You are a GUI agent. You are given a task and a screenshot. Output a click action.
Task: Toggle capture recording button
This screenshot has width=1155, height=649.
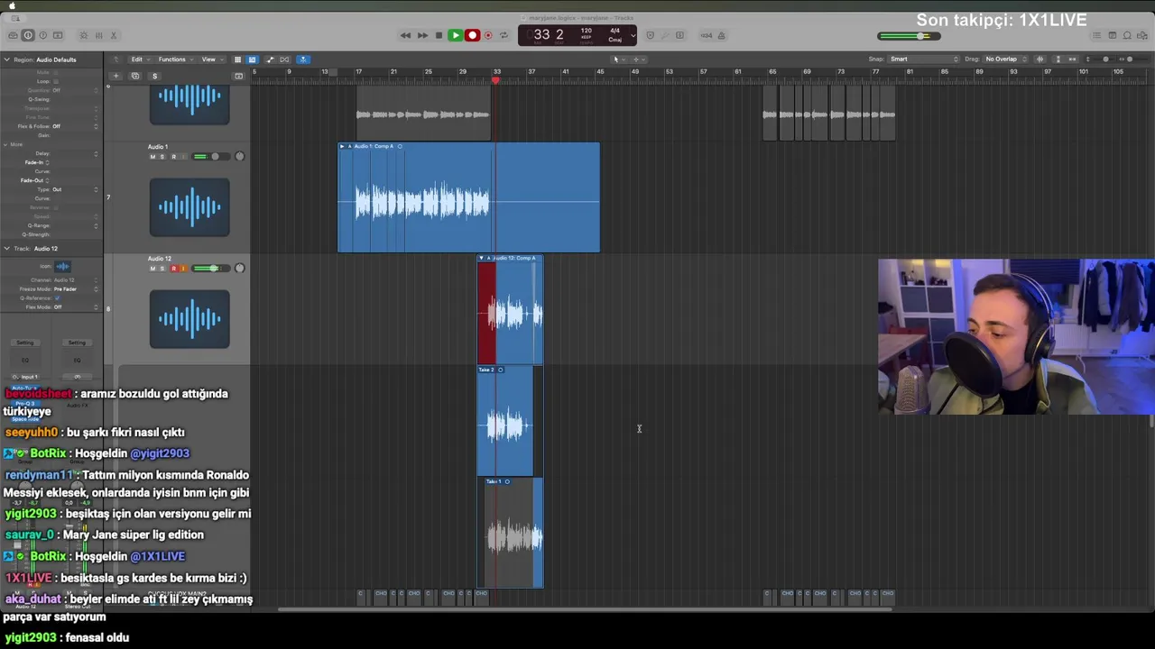488,35
